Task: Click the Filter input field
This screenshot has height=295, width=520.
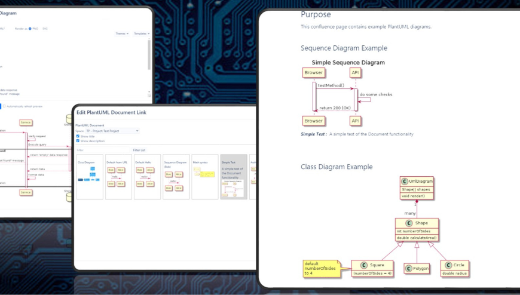Action: pyautogui.click(x=102, y=150)
